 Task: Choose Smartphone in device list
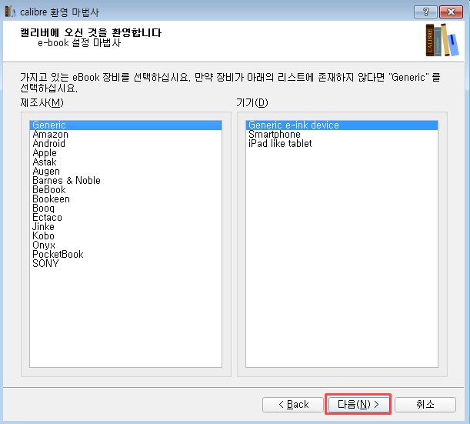(342, 135)
